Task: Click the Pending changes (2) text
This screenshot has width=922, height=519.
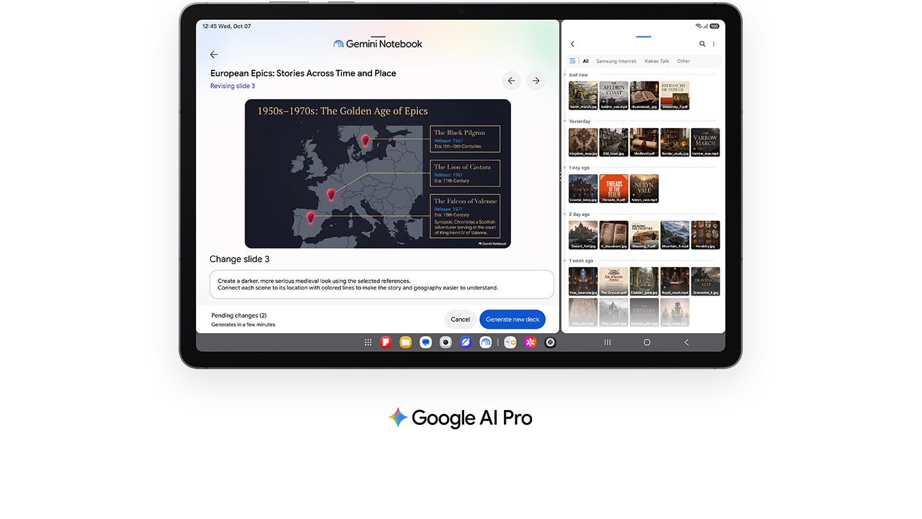Action: pos(239,316)
